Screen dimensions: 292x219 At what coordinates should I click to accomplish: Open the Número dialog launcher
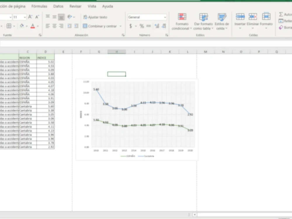[x=167, y=35]
